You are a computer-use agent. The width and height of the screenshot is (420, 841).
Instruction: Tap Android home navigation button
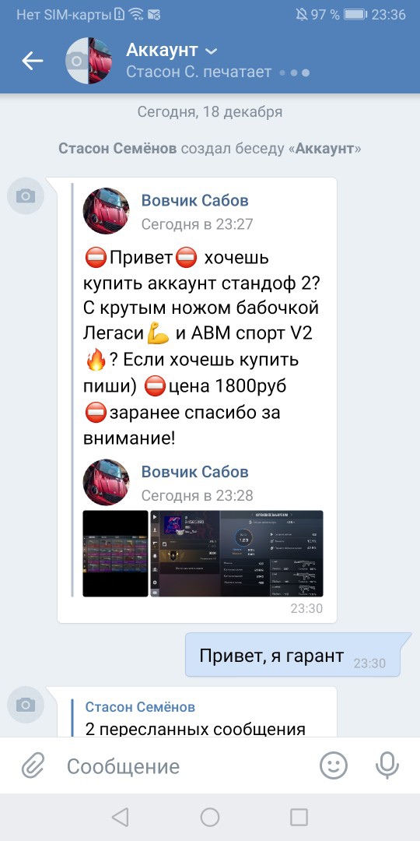(x=210, y=818)
